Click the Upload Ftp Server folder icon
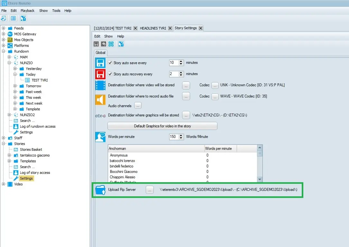This screenshot has height=247, width=349. pyautogui.click(x=100, y=190)
